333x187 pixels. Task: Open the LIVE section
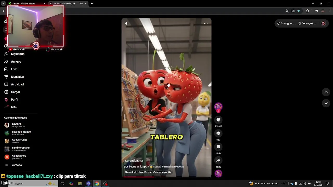(11, 69)
